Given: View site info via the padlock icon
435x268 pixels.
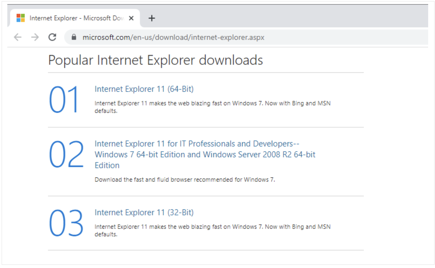Looking at the screenshot, I should (x=74, y=37).
